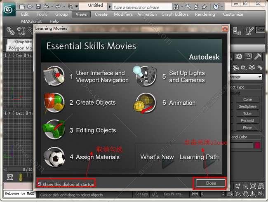Click the Systems gears icon

point(260,67)
